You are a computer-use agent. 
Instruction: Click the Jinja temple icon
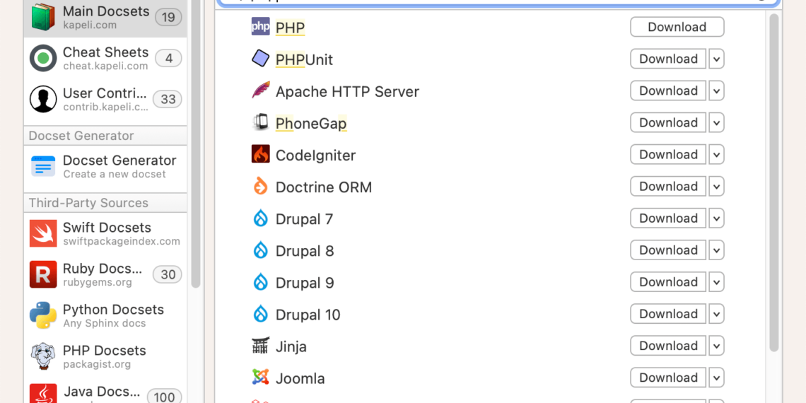pos(261,346)
